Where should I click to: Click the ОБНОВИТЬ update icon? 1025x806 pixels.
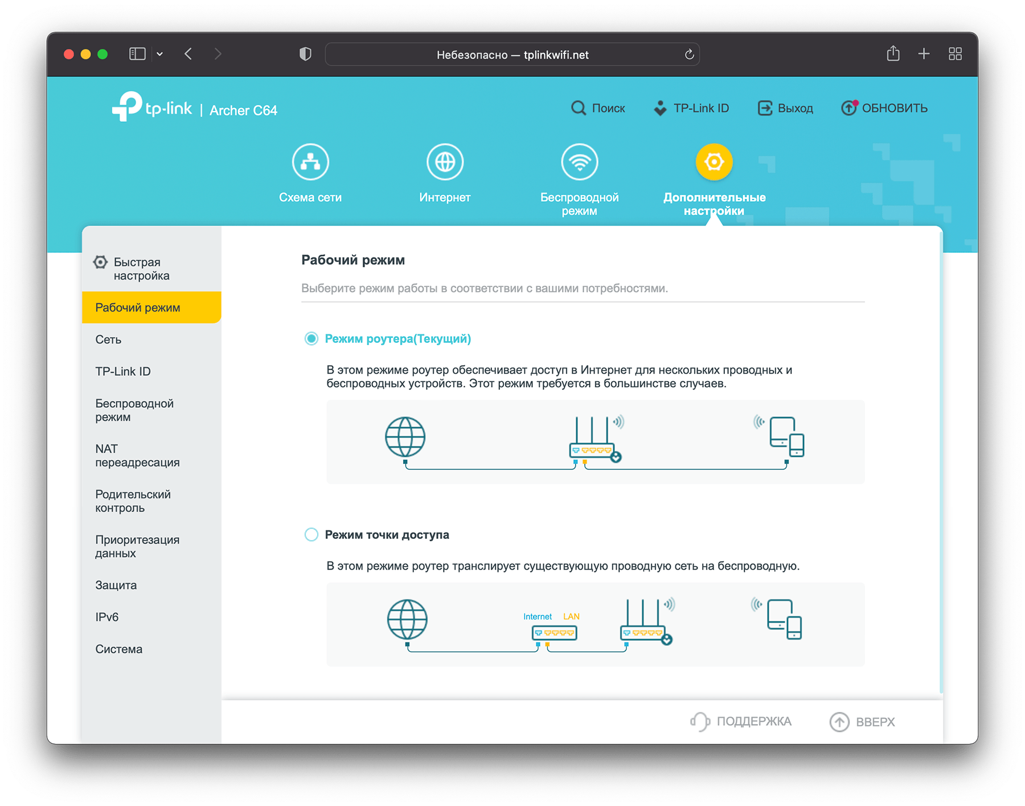tap(848, 108)
